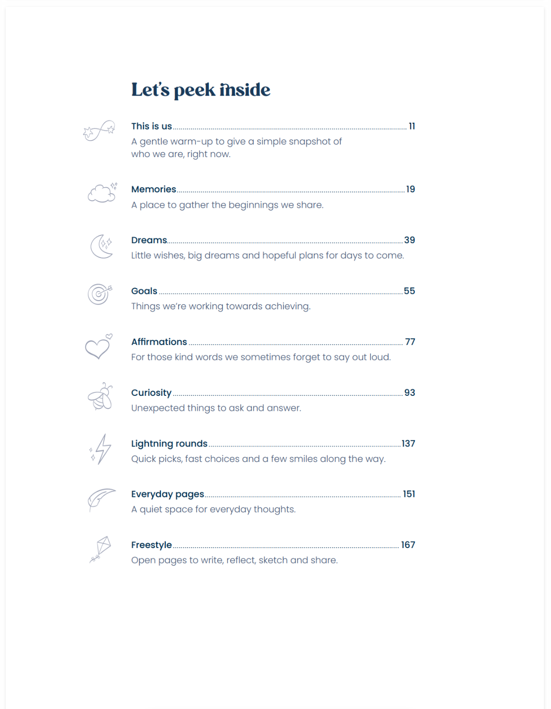The height and width of the screenshot is (709, 551).
Task: Go to Everyday pages section
Action: point(167,494)
